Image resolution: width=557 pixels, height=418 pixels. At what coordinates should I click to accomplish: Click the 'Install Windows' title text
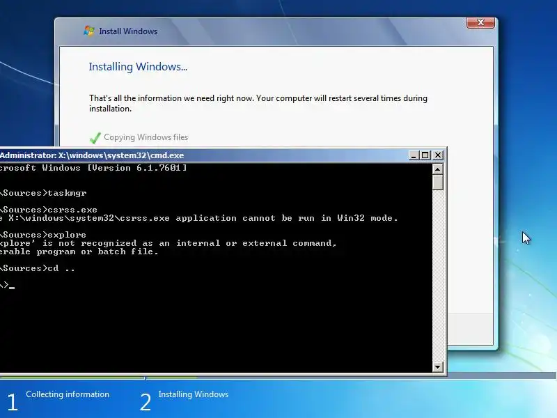pos(128,31)
